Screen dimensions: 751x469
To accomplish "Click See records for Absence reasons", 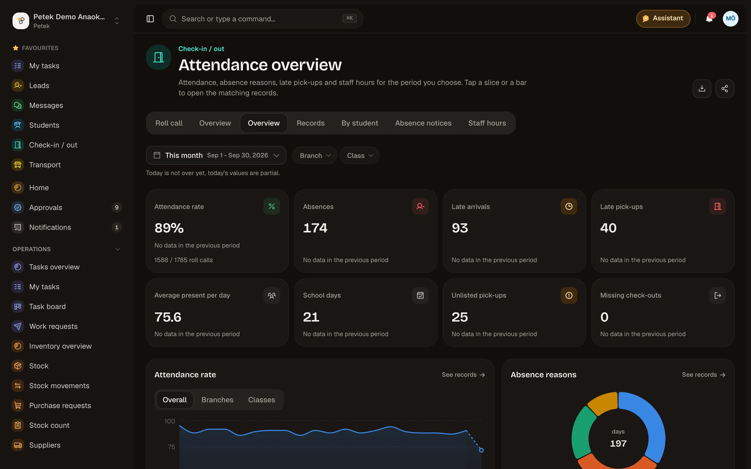I will [704, 375].
